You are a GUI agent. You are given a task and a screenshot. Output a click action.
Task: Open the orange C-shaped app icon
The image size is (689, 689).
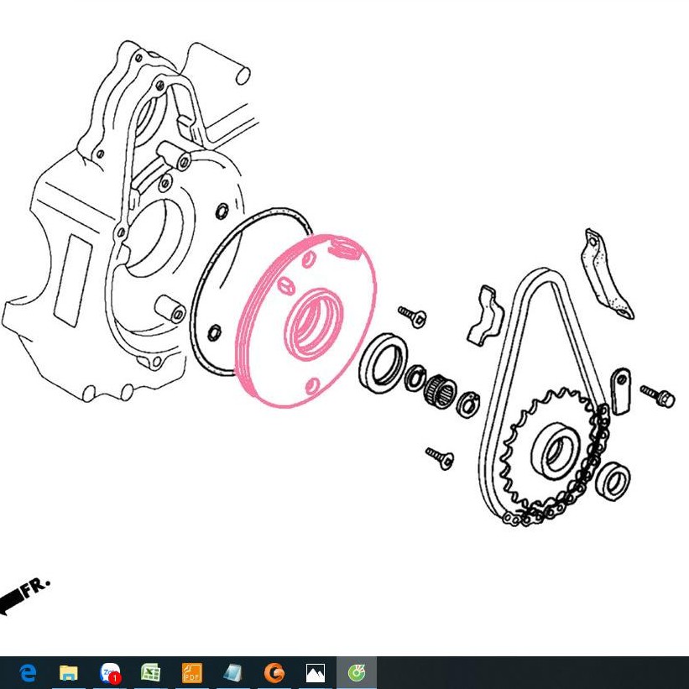tap(274, 673)
